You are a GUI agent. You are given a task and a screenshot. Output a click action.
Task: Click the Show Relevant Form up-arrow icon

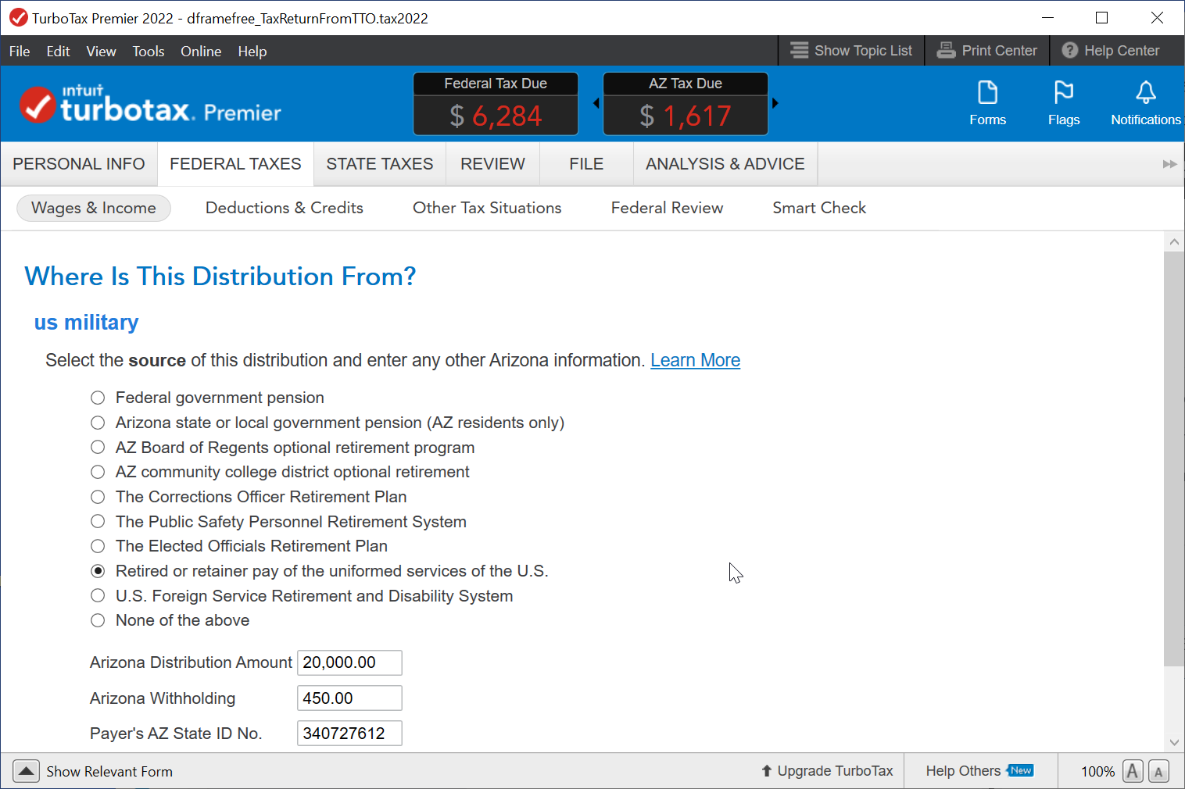point(26,771)
